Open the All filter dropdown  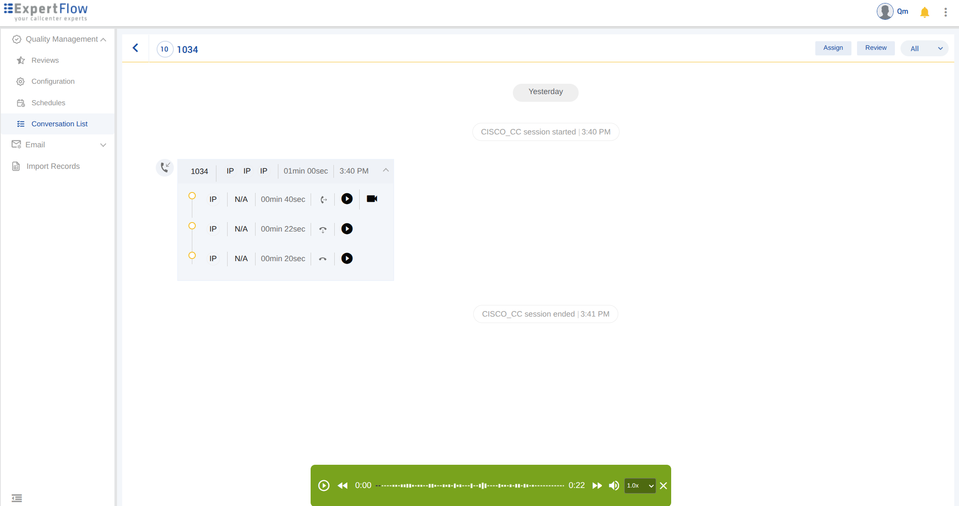(925, 49)
